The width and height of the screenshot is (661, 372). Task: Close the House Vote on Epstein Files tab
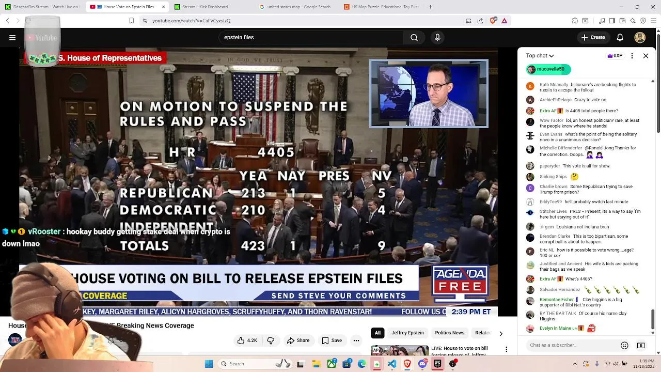[164, 7]
